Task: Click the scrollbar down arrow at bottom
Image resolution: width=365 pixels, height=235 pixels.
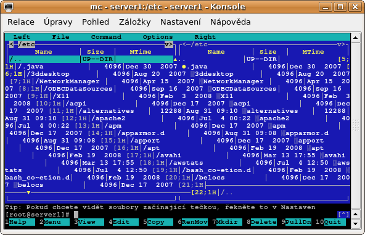Action: point(356,224)
